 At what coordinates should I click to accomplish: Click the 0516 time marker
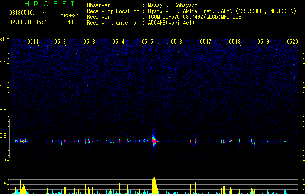click(x=177, y=42)
